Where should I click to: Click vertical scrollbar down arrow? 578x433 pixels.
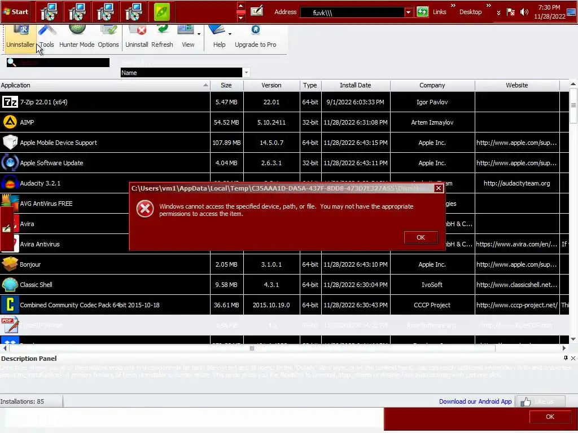click(573, 339)
